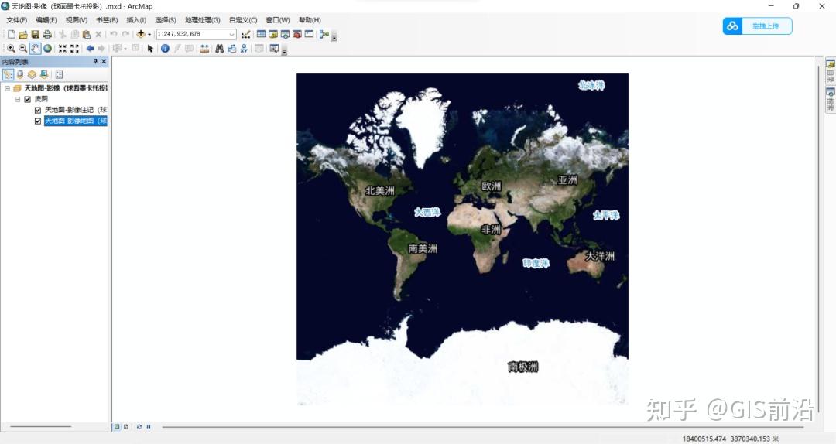Open the Catalog window icon
The width and height of the screenshot is (836, 444).
coord(273,34)
